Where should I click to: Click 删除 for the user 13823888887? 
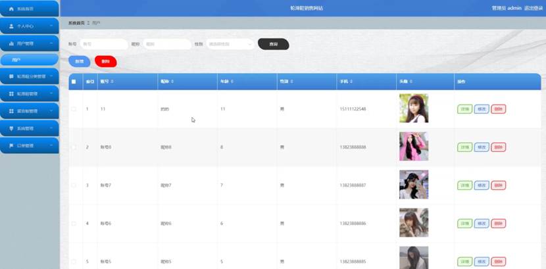pyautogui.click(x=498, y=185)
